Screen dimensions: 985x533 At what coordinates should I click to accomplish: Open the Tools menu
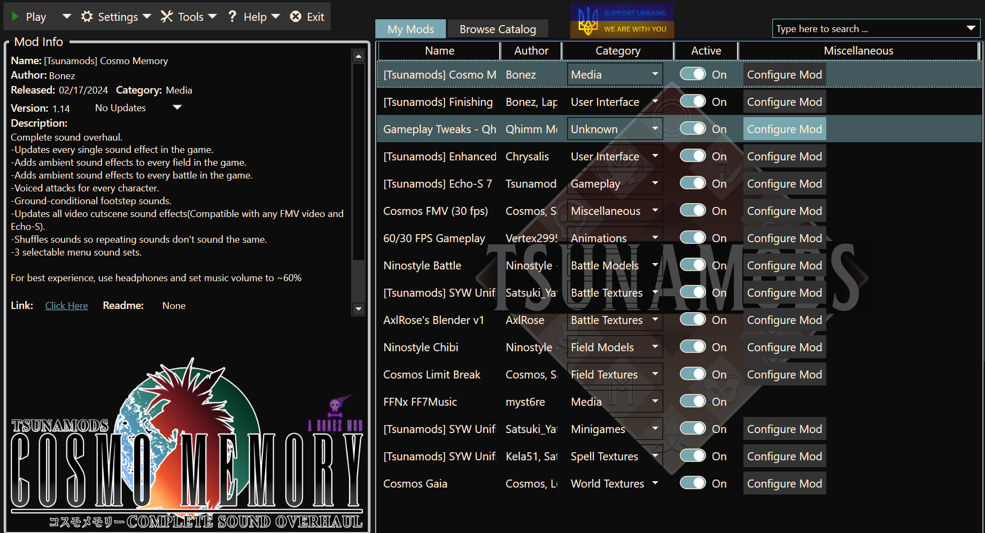click(x=188, y=17)
